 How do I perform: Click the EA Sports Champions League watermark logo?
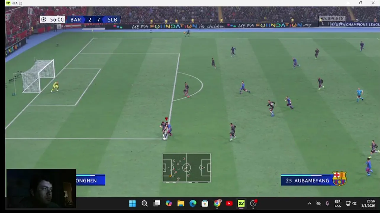click(x=332, y=21)
